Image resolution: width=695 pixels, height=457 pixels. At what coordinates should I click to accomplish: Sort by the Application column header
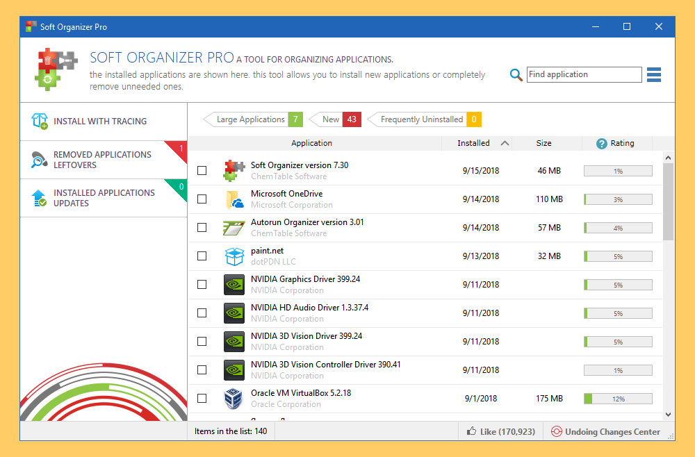point(311,143)
